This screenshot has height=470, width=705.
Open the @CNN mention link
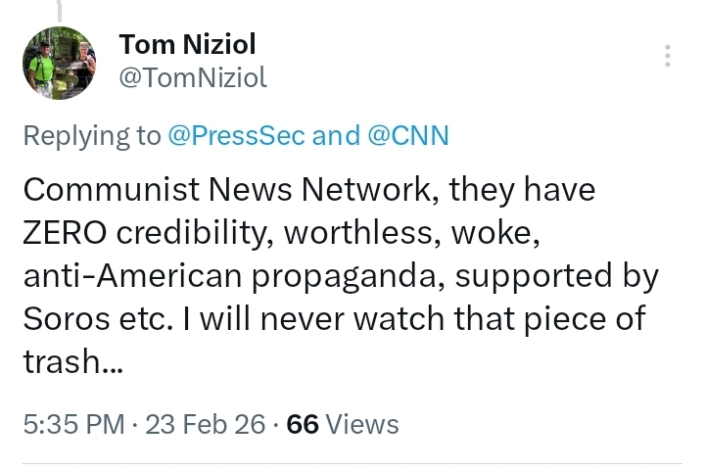(407, 136)
